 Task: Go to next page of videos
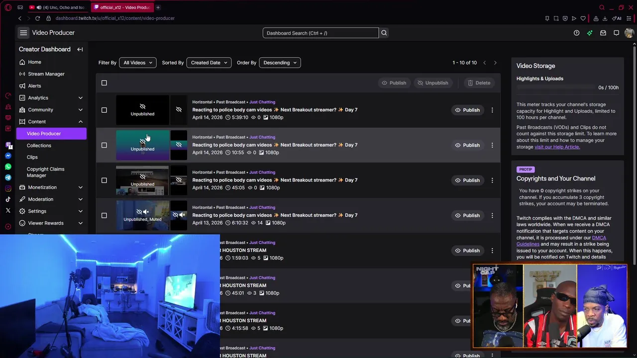click(495, 63)
